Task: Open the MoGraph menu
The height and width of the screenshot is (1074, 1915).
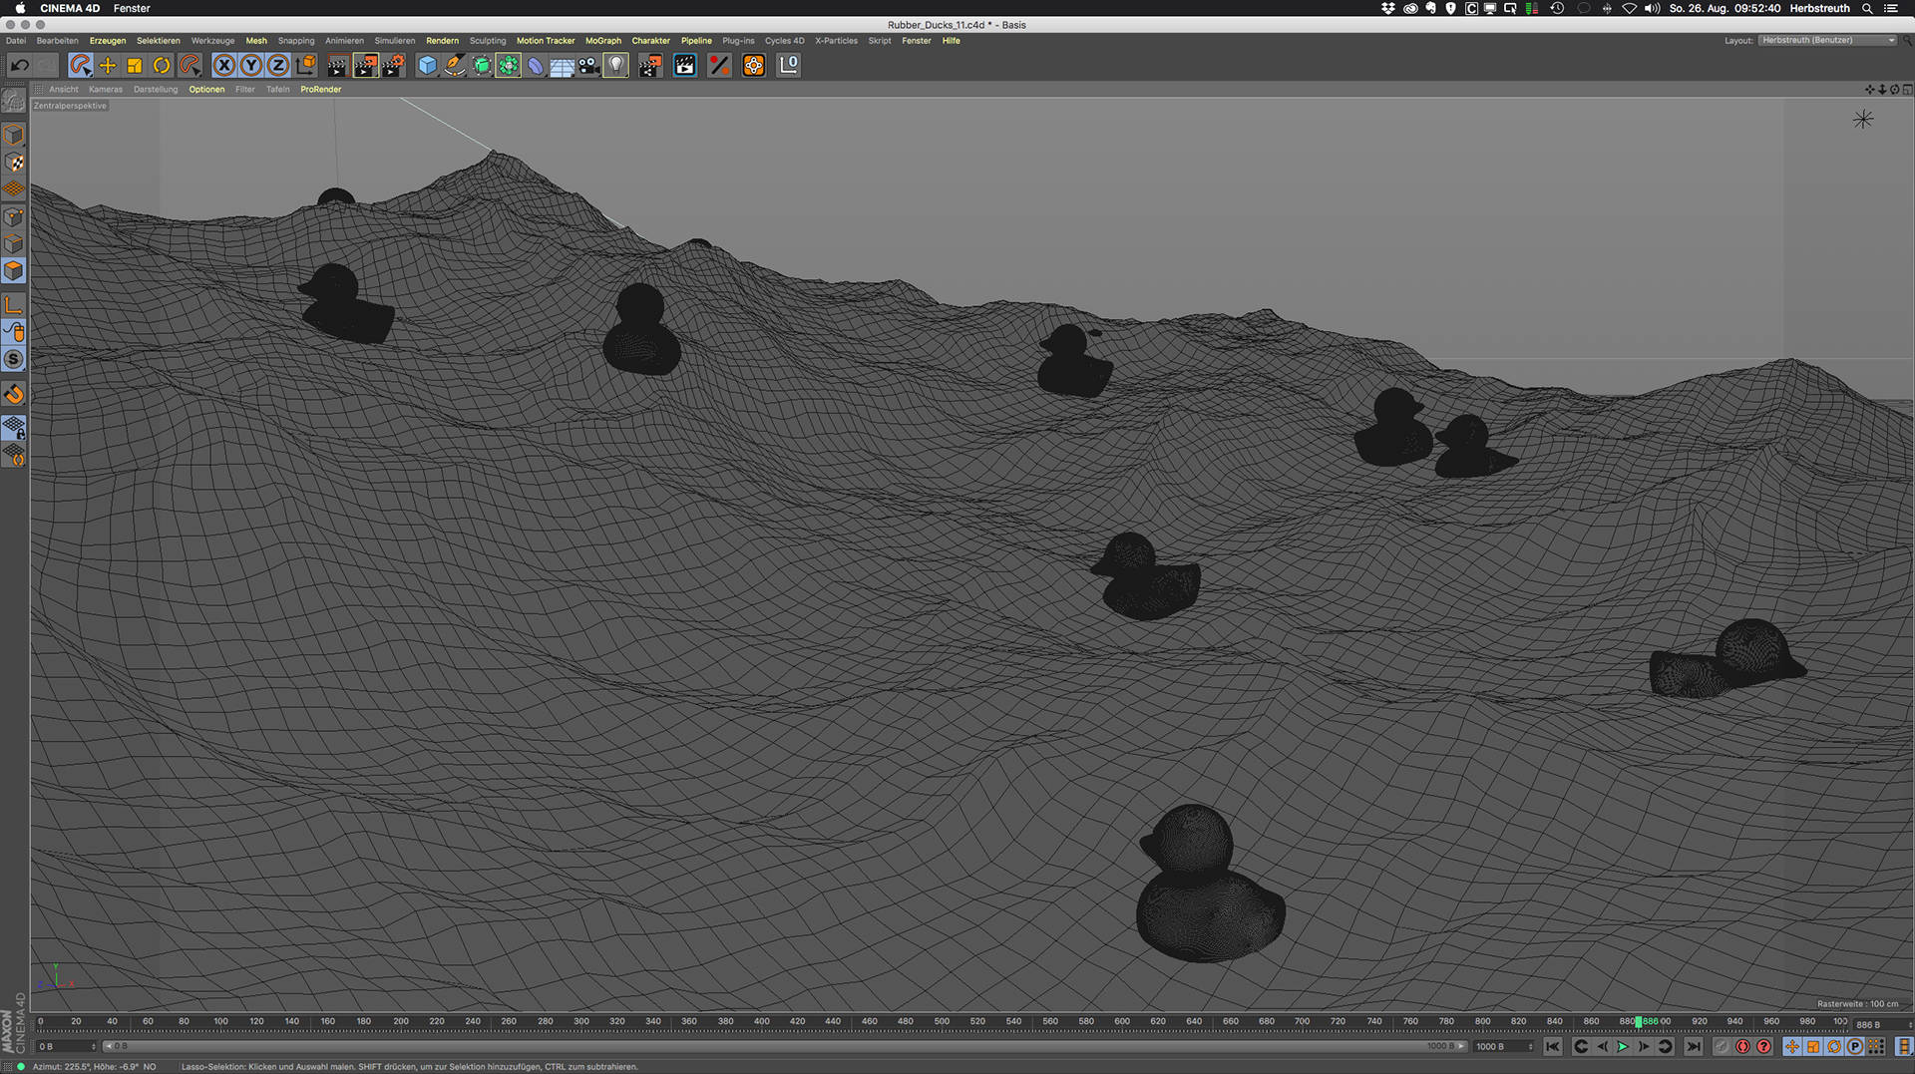Action: pyautogui.click(x=603, y=41)
